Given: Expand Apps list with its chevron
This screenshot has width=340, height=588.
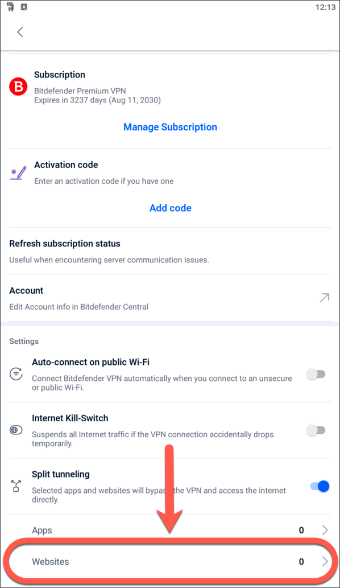Looking at the screenshot, I should pyautogui.click(x=325, y=530).
